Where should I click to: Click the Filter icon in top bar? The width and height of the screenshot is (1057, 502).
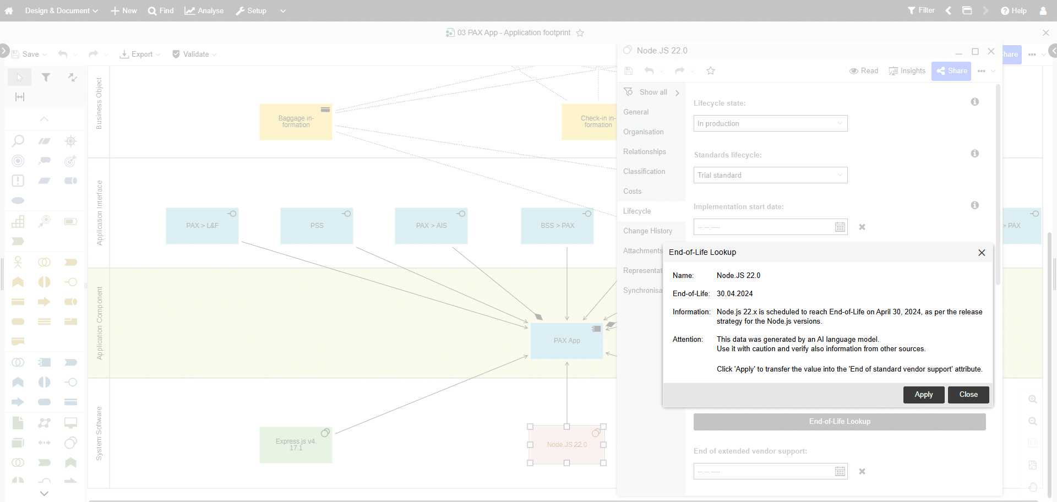(921, 10)
